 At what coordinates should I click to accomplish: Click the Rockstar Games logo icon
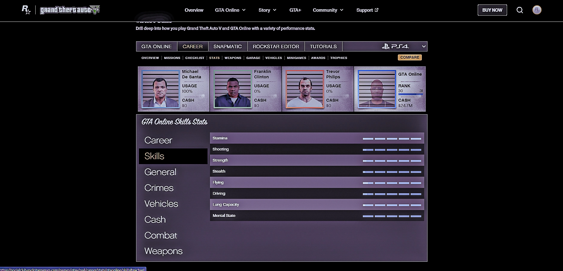coord(26,10)
